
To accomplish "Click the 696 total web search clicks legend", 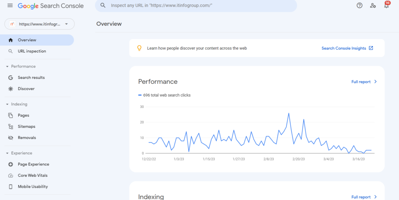I will 164,95.
